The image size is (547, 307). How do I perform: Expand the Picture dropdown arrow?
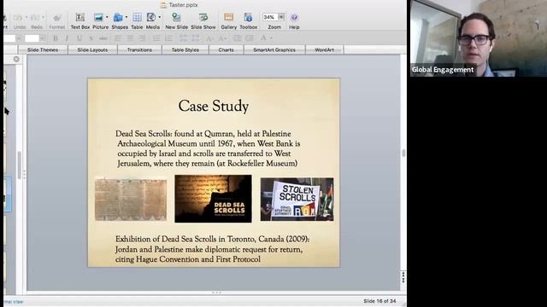pos(107,17)
